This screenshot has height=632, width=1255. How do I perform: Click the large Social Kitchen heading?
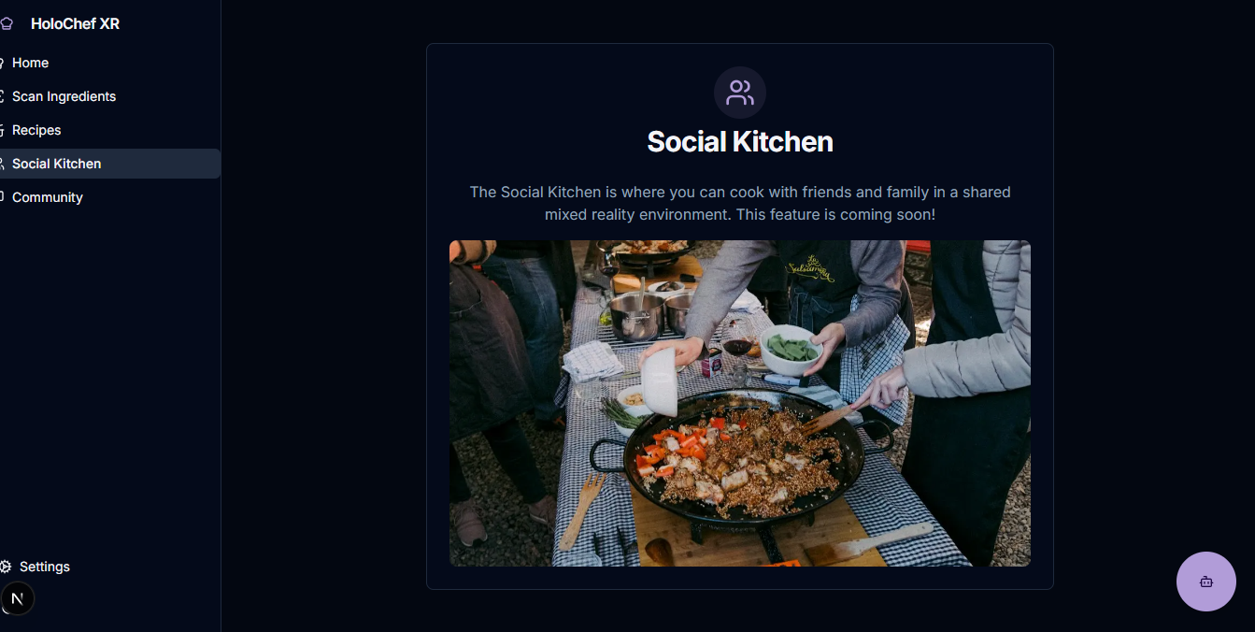tap(740, 142)
